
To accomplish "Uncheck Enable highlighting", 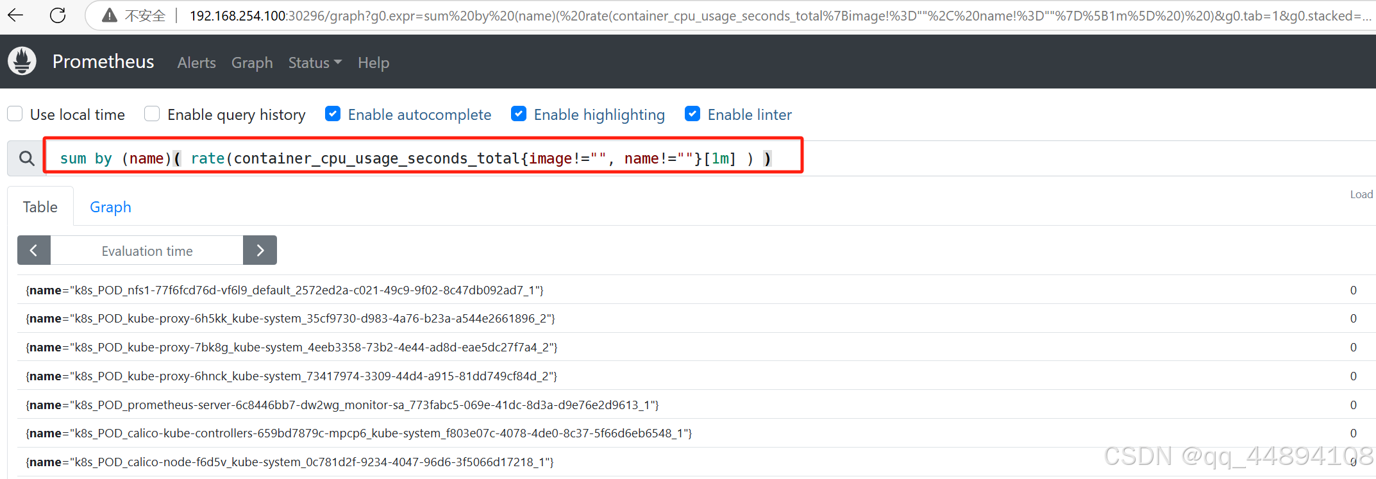I will [519, 114].
